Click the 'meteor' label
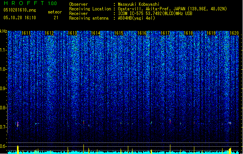The image size is (243, 154). [55, 12]
